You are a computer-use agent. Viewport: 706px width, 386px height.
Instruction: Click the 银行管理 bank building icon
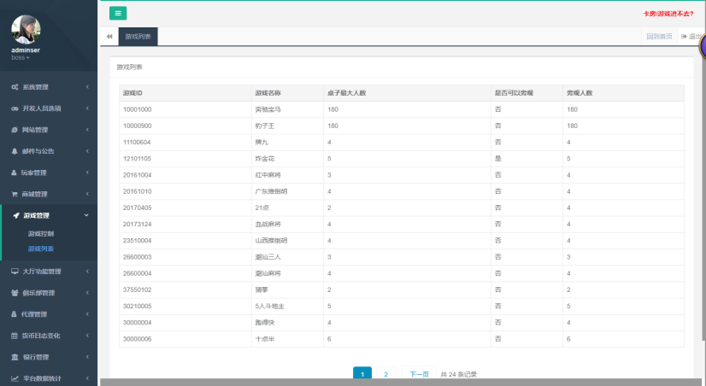click(15, 357)
